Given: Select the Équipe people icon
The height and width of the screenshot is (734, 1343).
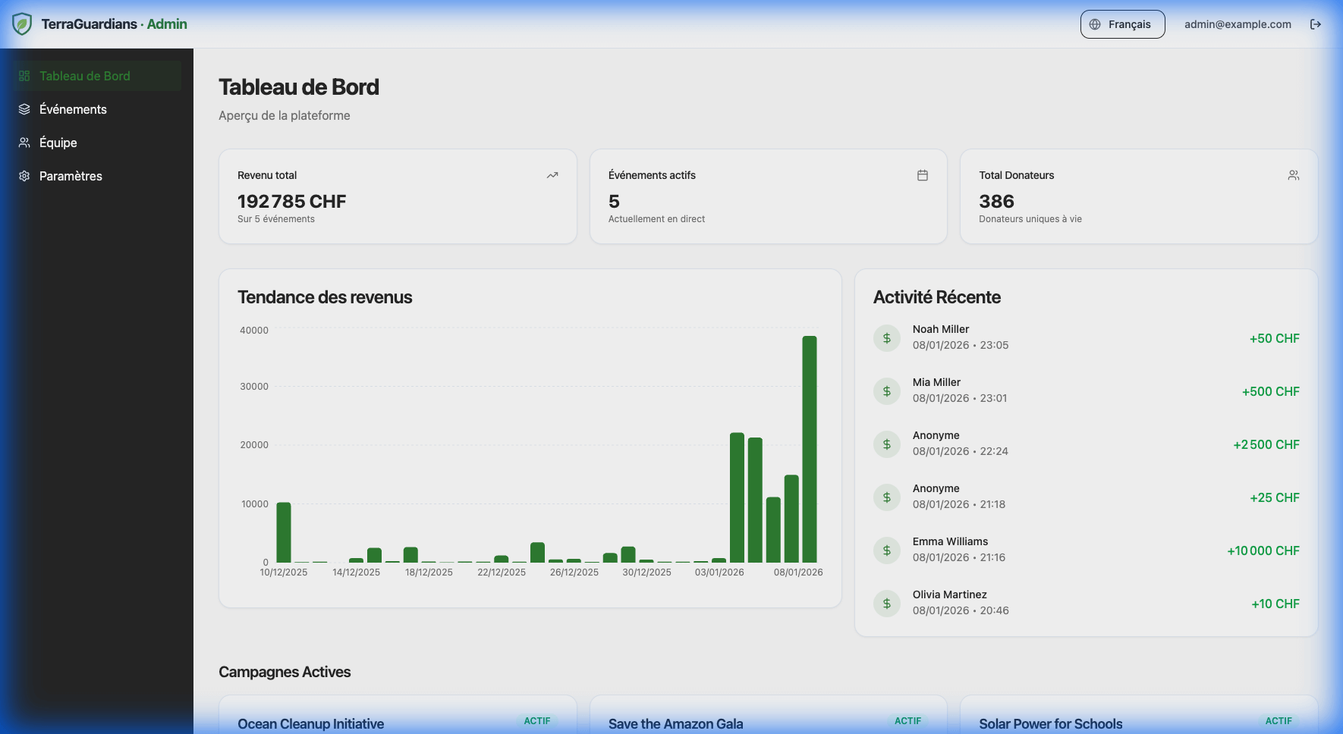Looking at the screenshot, I should [24, 143].
